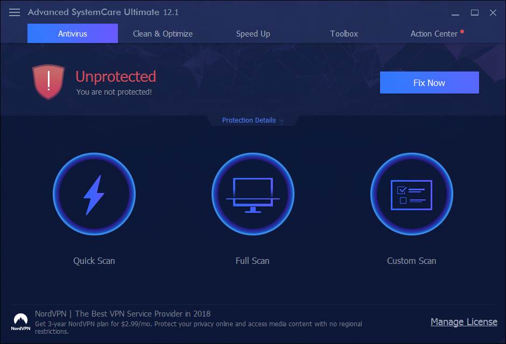
Task: Click the Quick Scan text label
Action: [x=94, y=261]
